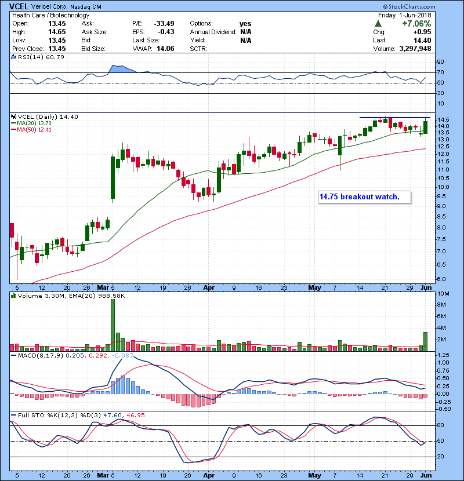Screen dimensions: 464x481
Task: Click the 10M volume axis label
Action: (444, 294)
